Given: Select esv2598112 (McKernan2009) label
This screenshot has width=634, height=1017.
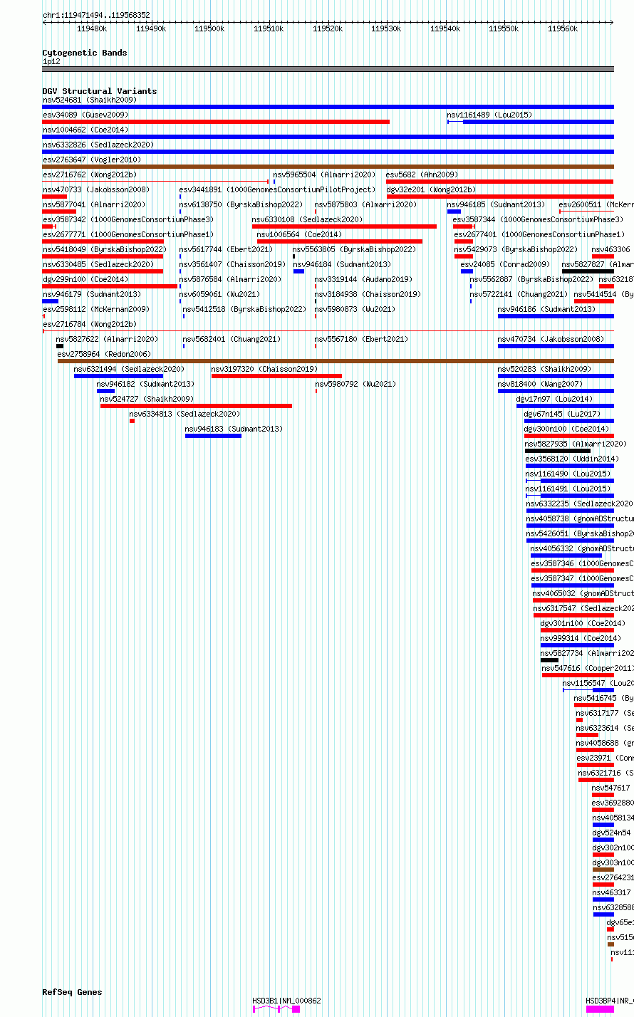Looking at the screenshot, I should click(x=96, y=309).
